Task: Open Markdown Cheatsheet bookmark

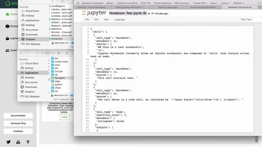Action: click(x=93, y=3)
